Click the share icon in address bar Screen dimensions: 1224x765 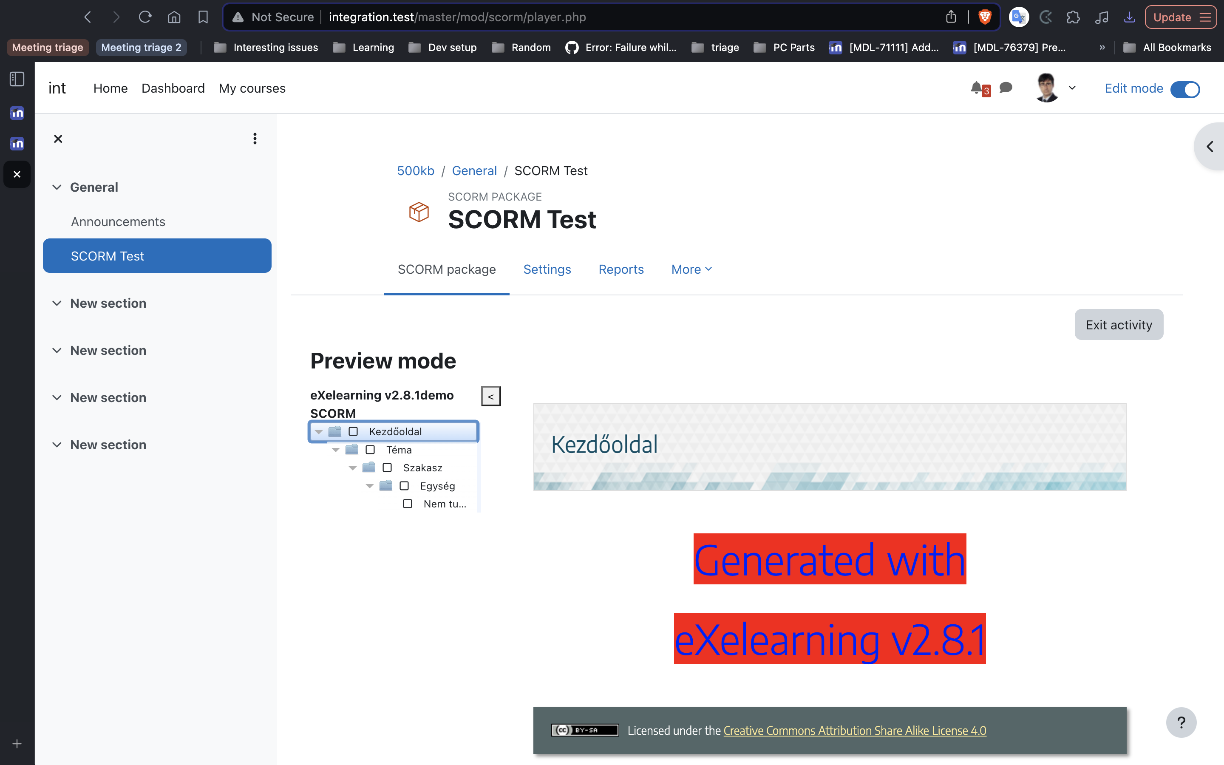(x=951, y=17)
